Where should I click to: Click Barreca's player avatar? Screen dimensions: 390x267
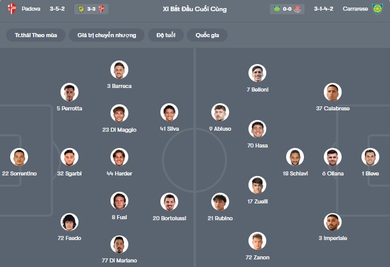pyautogui.click(x=119, y=70)
